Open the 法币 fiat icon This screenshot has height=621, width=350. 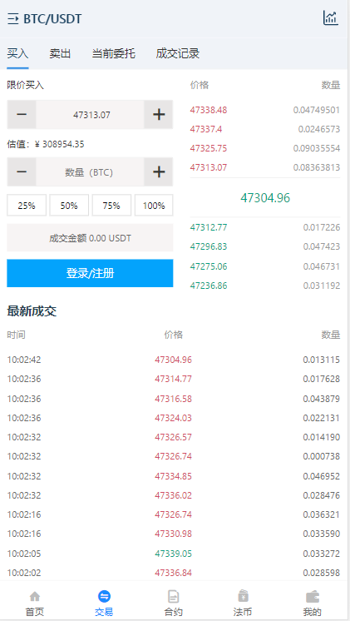click(243, 596)
